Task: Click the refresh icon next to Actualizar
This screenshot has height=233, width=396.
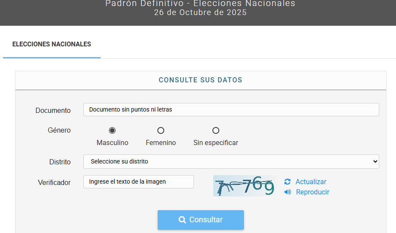Action: (287, 182)
